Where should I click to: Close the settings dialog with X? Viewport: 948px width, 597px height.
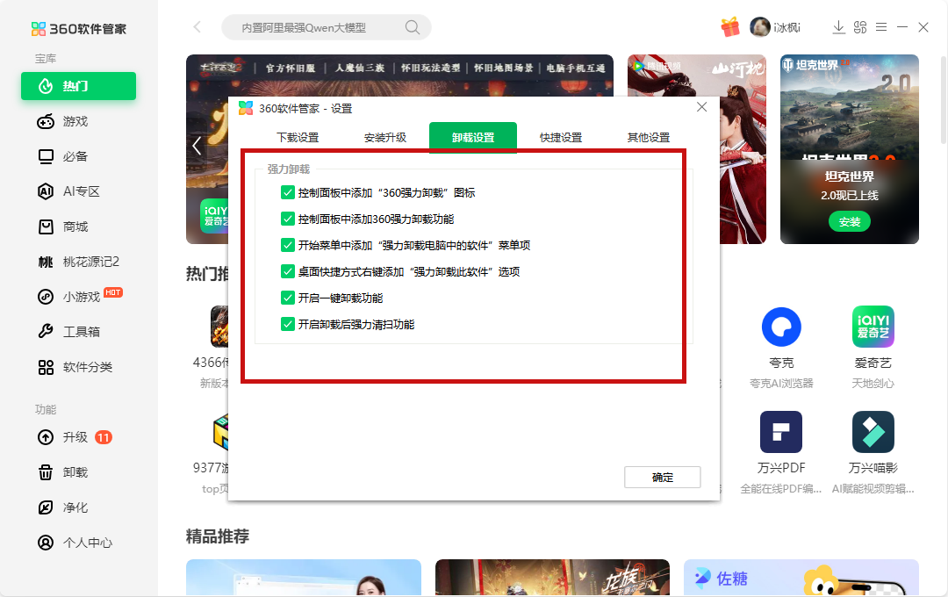coord(701,107)
